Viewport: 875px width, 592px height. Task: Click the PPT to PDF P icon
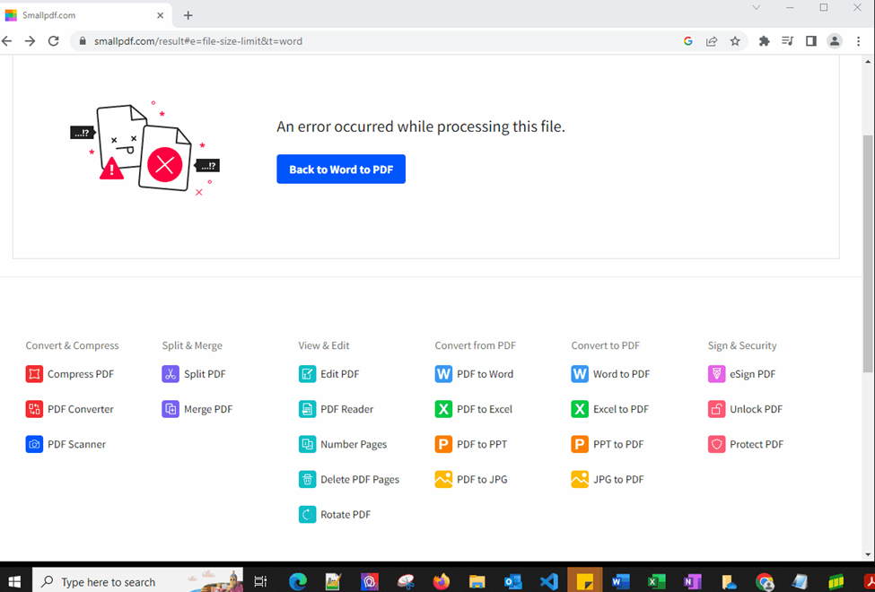pyautogui.click(x=580, y=444)
